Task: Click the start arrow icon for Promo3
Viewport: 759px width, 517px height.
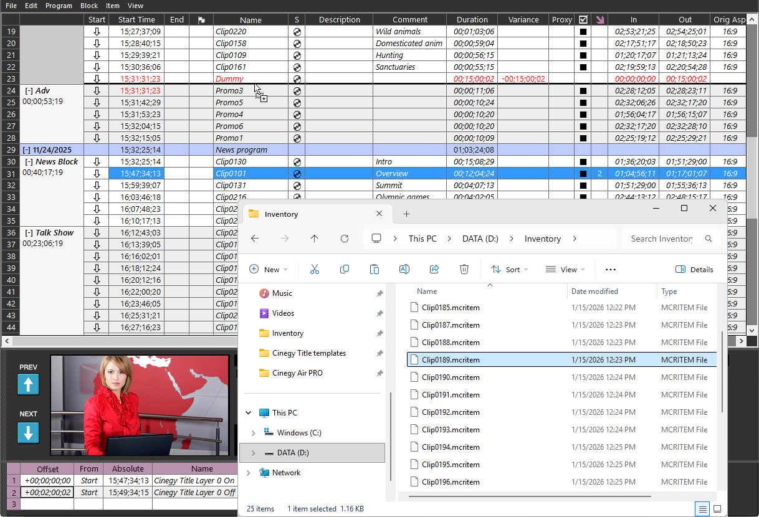Action: point(97,91)
